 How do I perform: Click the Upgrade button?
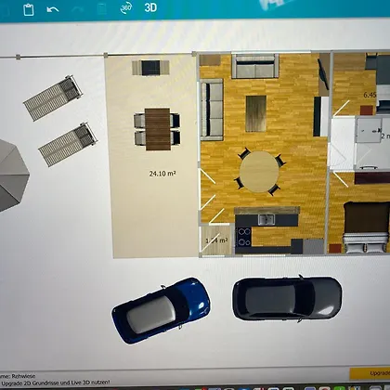pos(370,373)
